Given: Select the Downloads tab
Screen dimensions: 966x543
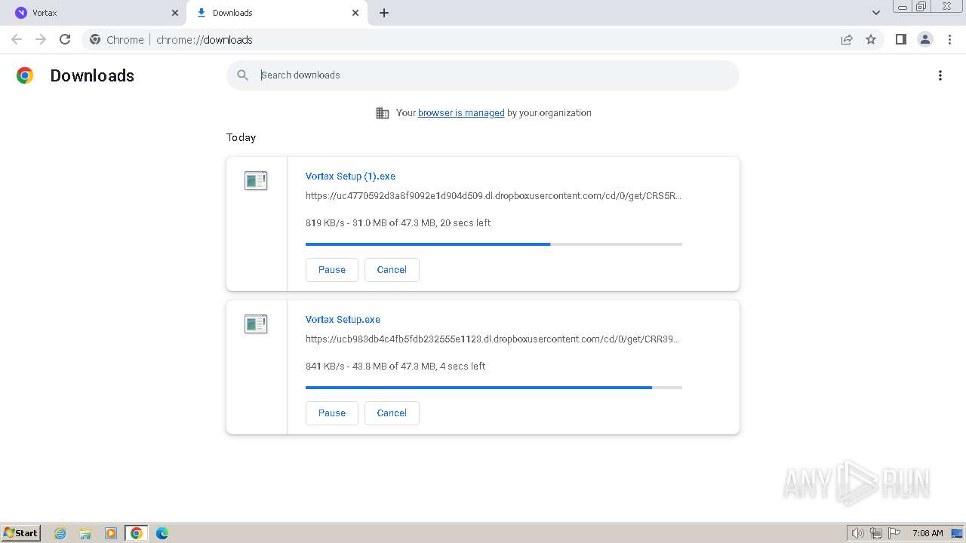Looking at the screenshot, I should [x=278, y=13].
